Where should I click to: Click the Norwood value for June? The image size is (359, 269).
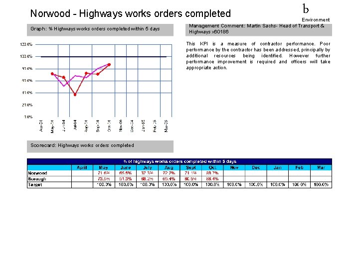point(126,173)
